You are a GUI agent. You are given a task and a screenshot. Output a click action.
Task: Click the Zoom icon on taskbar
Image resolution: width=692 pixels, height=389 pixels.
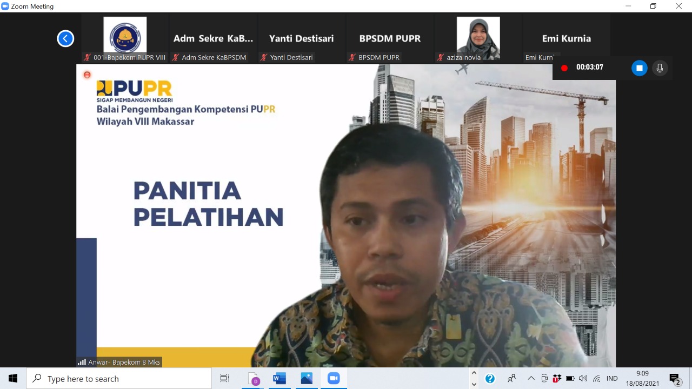tap(334, 379)
